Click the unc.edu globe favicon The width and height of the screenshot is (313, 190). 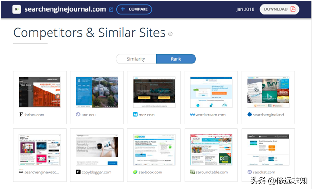point(78,115)
